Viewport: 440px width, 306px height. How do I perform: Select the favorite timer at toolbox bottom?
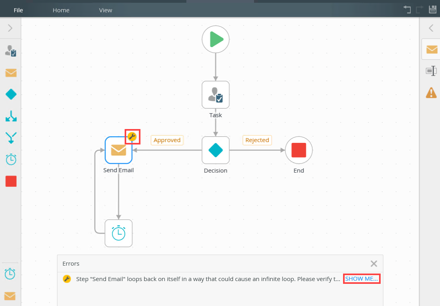pyautogui.click(x=10, y=274)
